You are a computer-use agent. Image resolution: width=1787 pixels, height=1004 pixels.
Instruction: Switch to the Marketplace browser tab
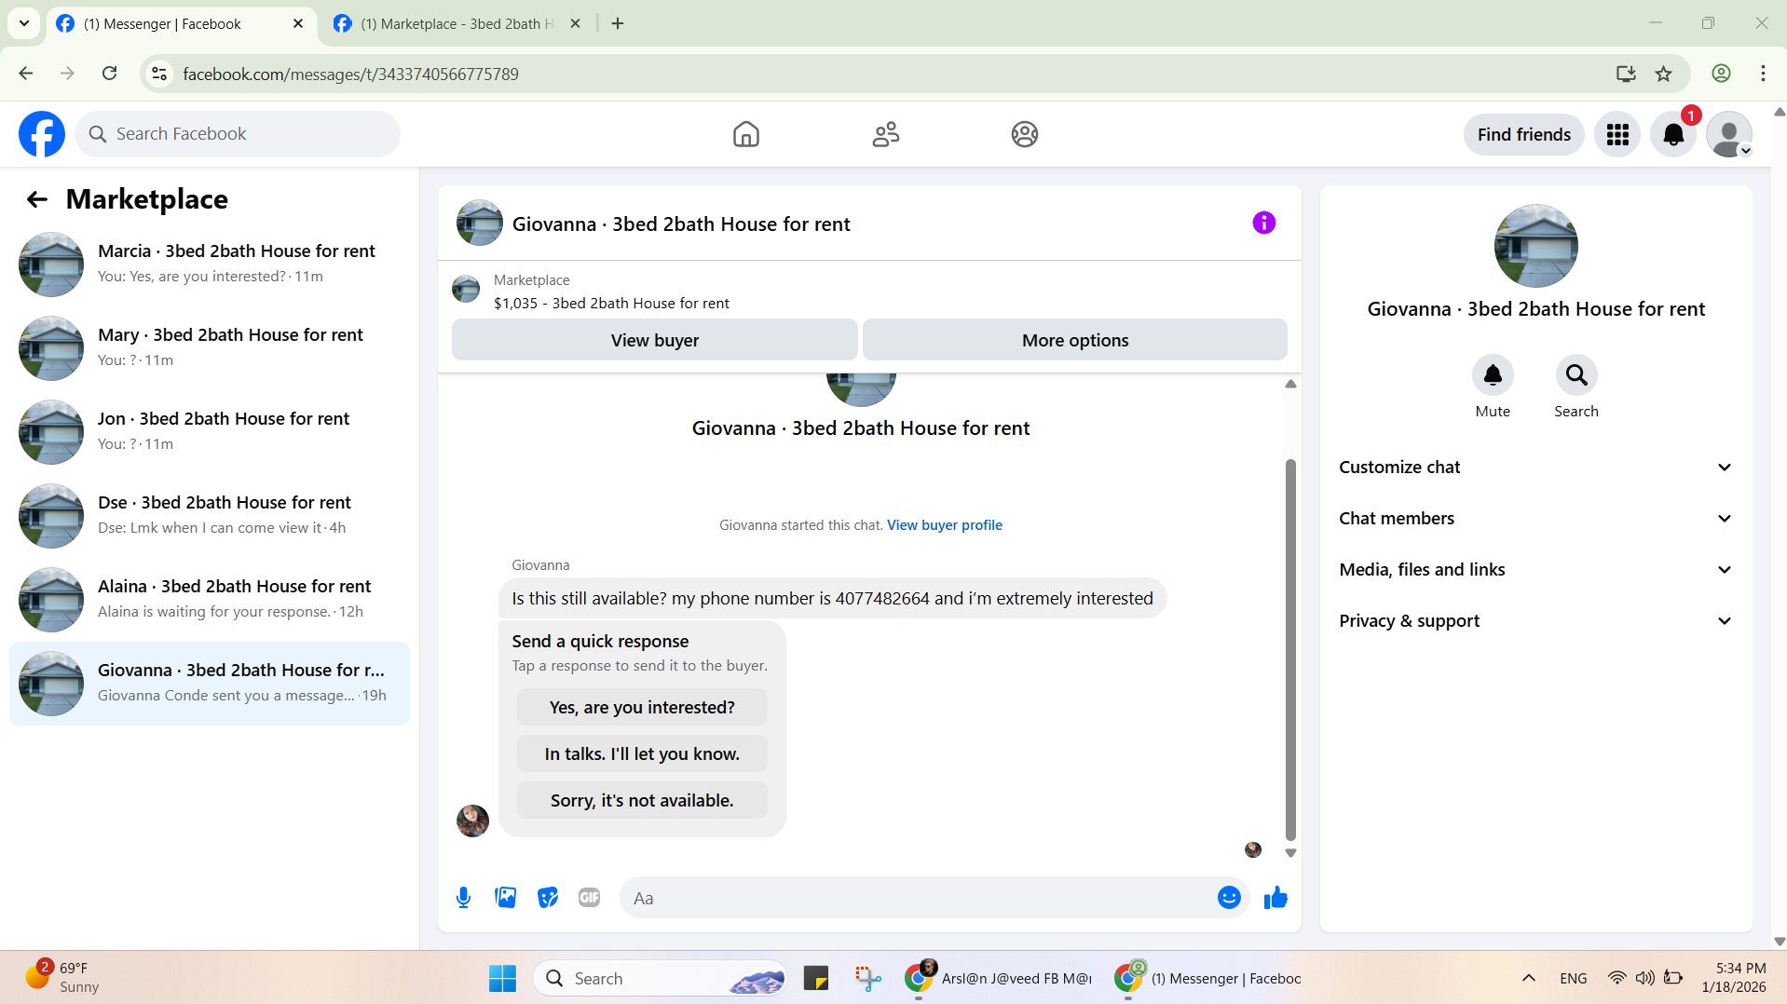pos(457,23)
